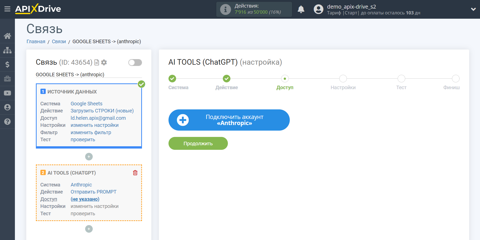Click the plus icon in the connect account button
The width and height of the screenshot is (480, 240).
(183, 120)
